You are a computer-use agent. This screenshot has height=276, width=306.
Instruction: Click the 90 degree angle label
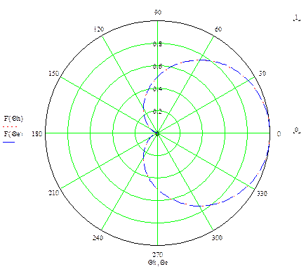[158, 12]
